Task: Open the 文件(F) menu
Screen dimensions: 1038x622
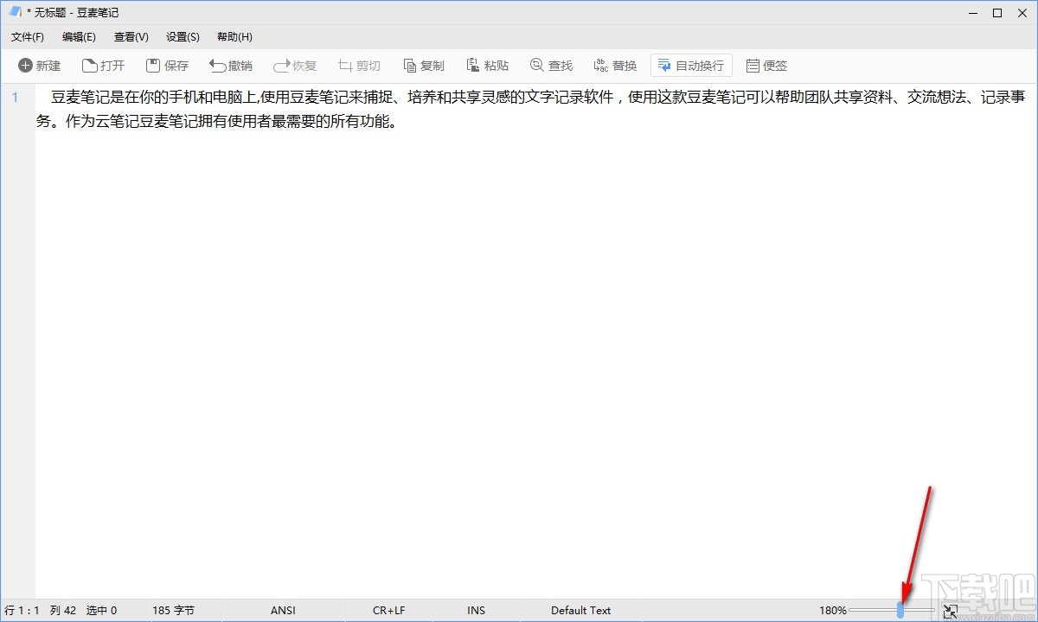Action: click(x=28, y=37)
